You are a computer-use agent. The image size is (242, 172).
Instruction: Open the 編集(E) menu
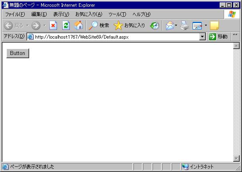(x=39, y=14)
